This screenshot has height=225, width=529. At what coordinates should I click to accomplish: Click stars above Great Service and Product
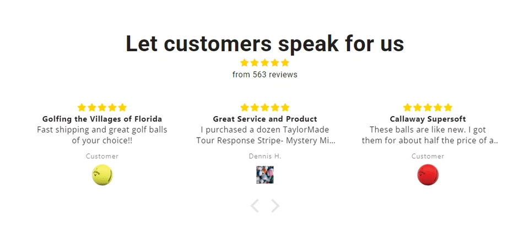point(265,107)
